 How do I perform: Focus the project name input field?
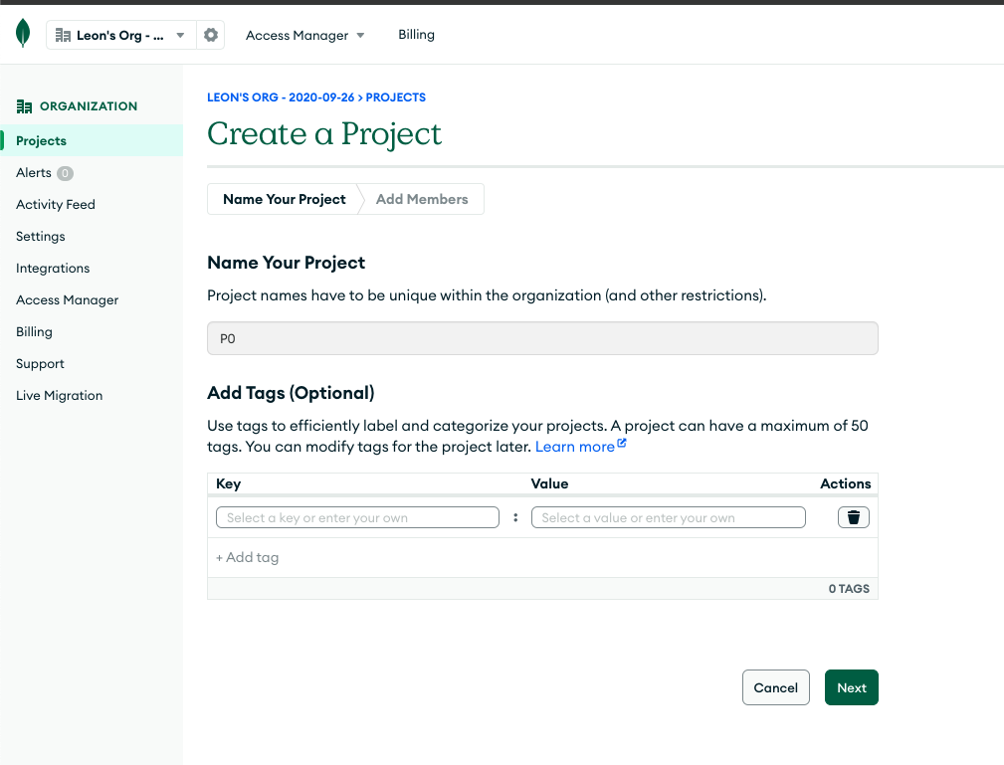542,338
